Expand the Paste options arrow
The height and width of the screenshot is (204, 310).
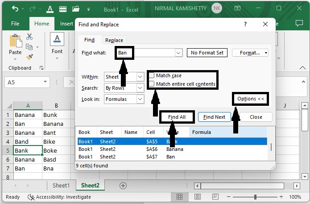pyautogui.click(x=15, y=59)
